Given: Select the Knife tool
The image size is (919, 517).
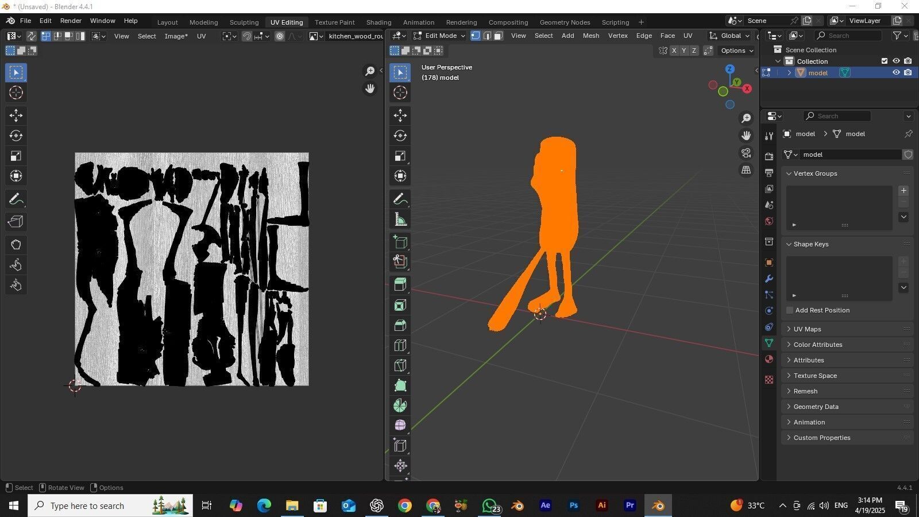Looking at the screenshot, I should click(x=400, y=365).
